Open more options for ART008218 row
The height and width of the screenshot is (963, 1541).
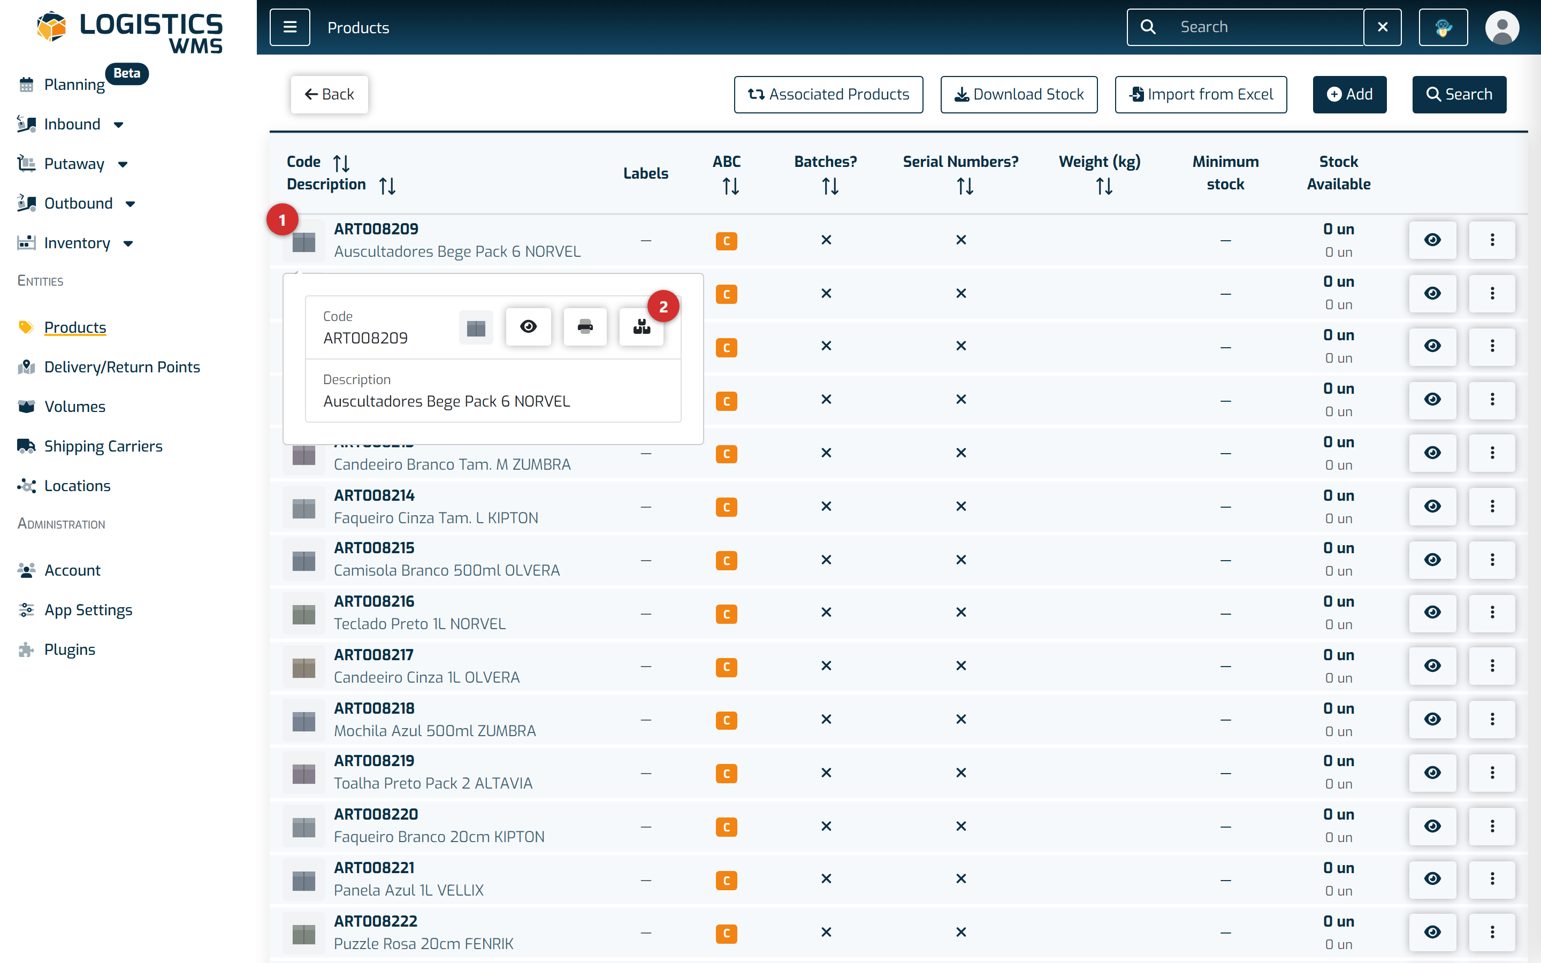point(1492,719)
